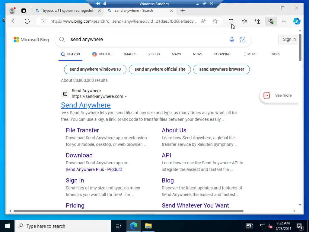Switch to IMAGES results tab
This screenshot has height=232, width=309.
[x=130, y=54]
